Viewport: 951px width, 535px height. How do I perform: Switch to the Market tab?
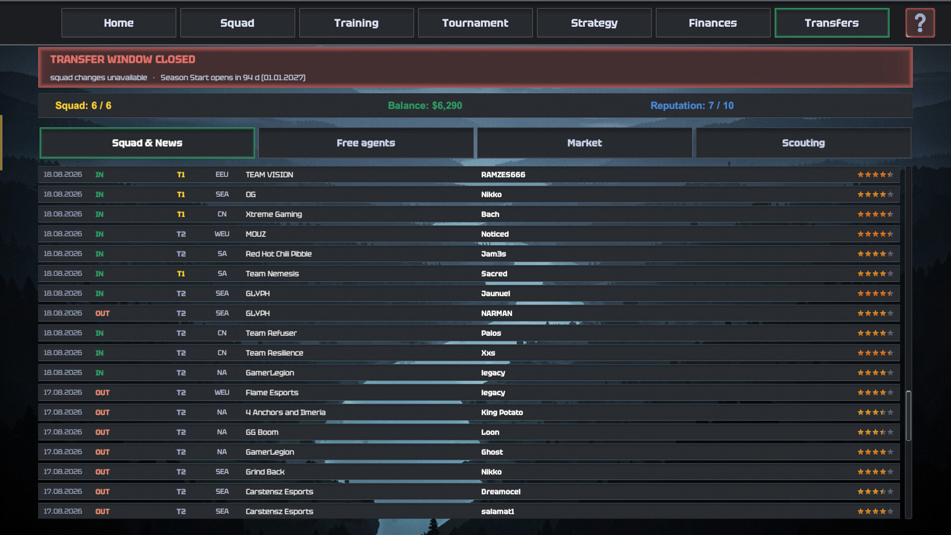point(584,143)
